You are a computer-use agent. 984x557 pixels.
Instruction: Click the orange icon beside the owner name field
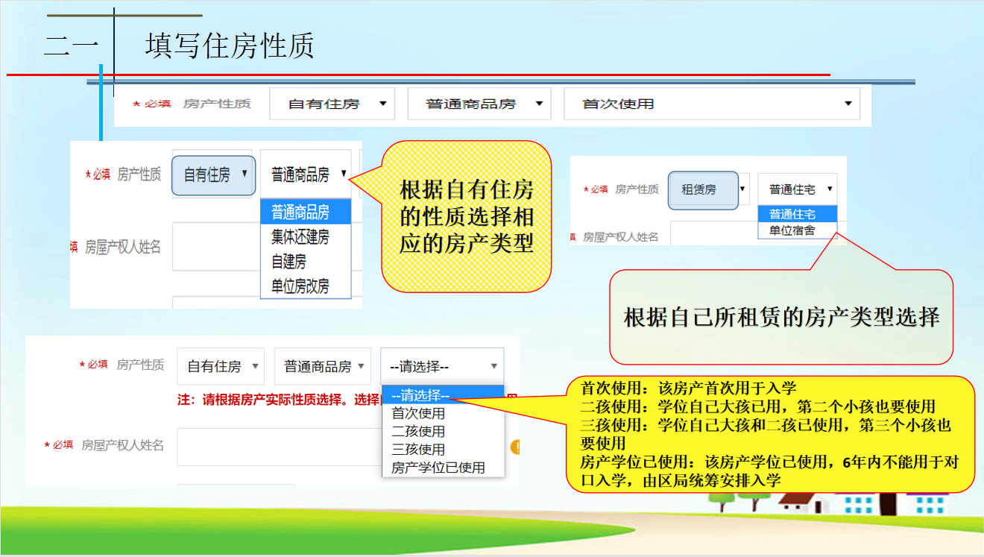515,447
